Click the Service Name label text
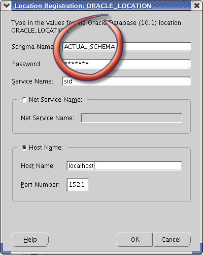This screenshot has height=255, width=203. [32, 81]
